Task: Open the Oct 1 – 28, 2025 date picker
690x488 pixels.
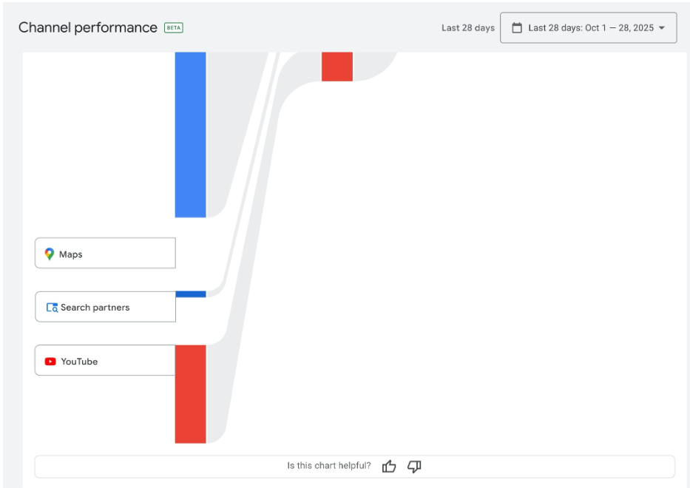Action: coord(590,28)
